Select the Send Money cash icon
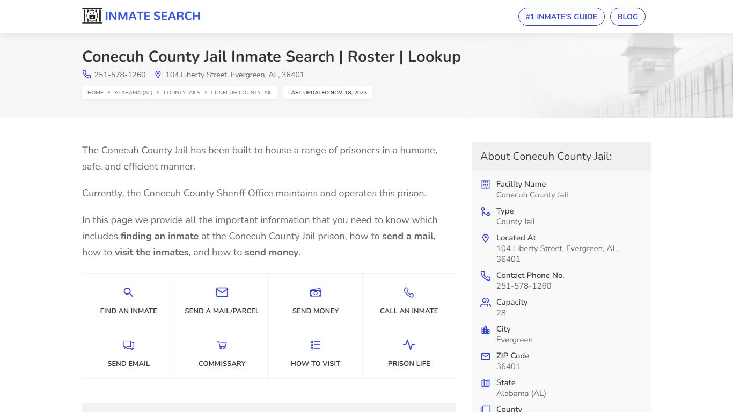The width and height of the screenshot is (733, 412). point(316,292)
